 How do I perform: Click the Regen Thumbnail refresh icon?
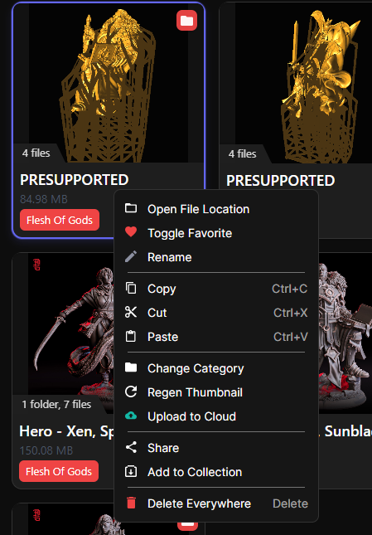click(x=131, y=392)
